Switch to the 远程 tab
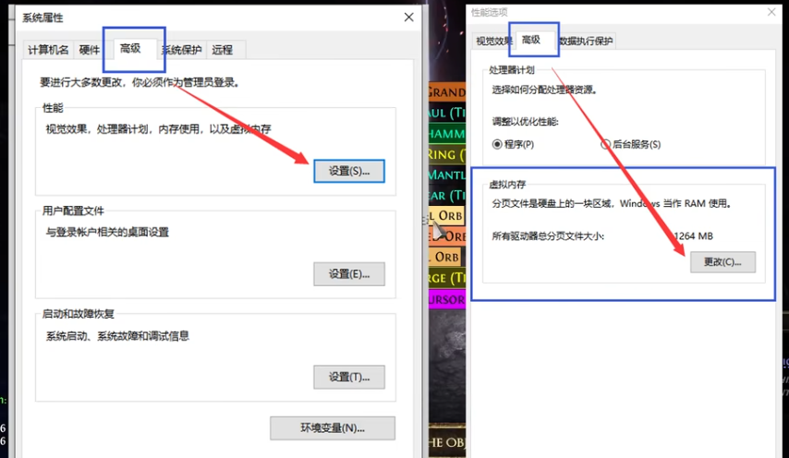 (x=223, y=50)
